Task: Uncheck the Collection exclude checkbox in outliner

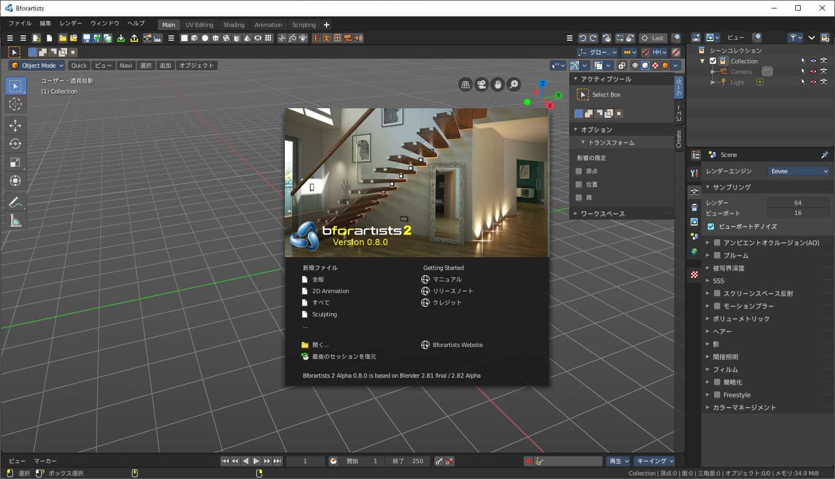Action: pos(713,61)
